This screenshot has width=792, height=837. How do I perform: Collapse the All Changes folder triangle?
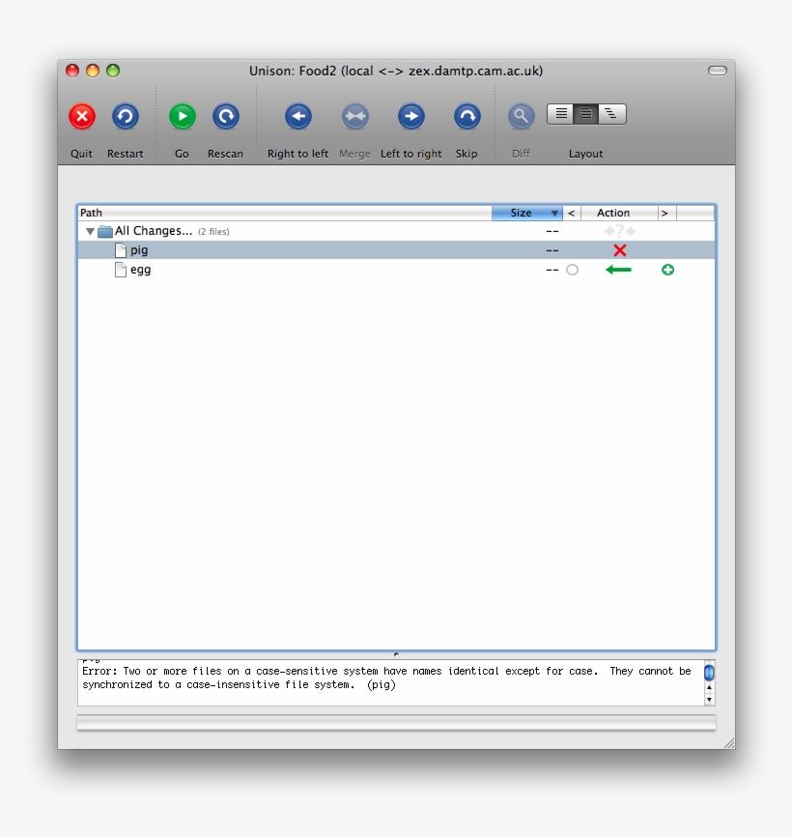click(93, 230)
